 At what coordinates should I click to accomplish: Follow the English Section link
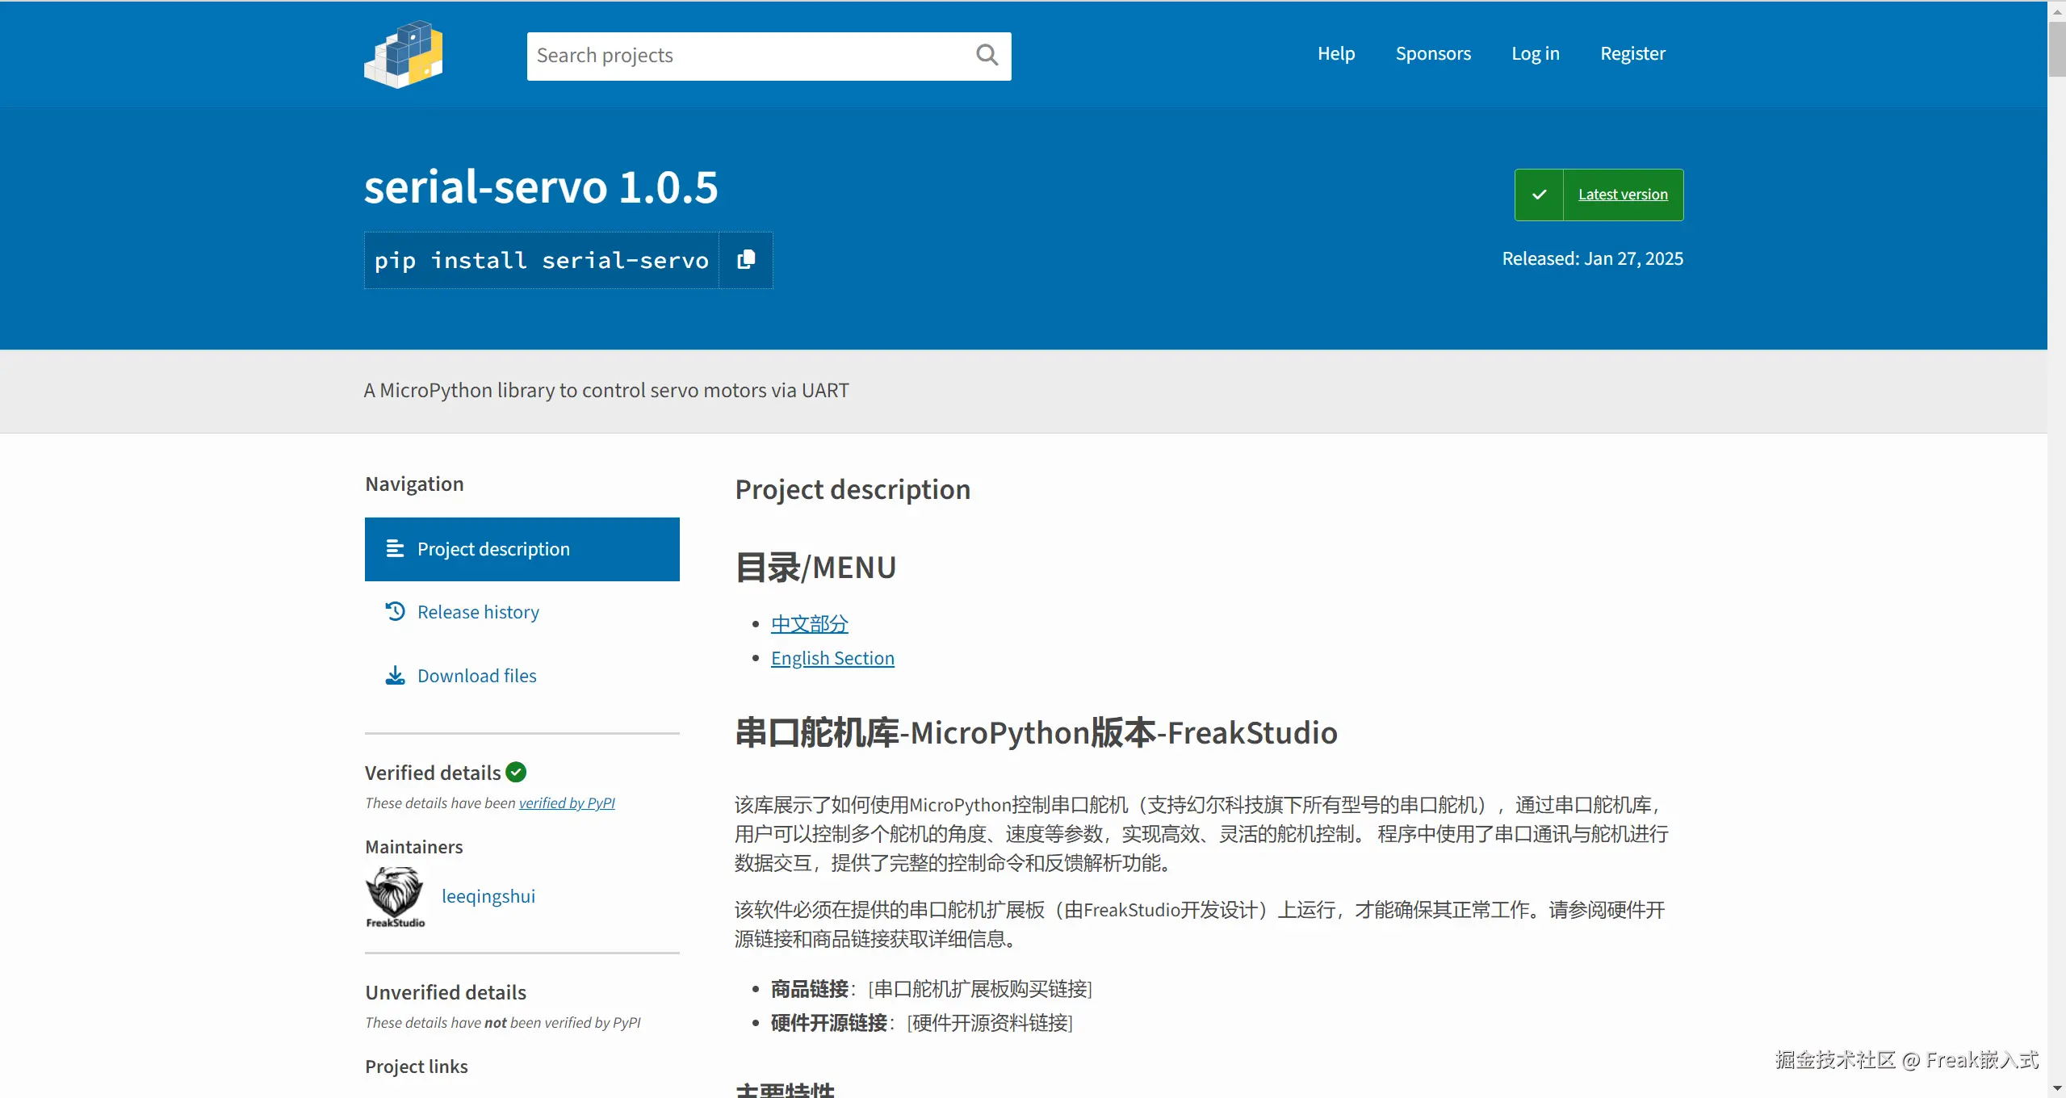(x=832, y=658)
